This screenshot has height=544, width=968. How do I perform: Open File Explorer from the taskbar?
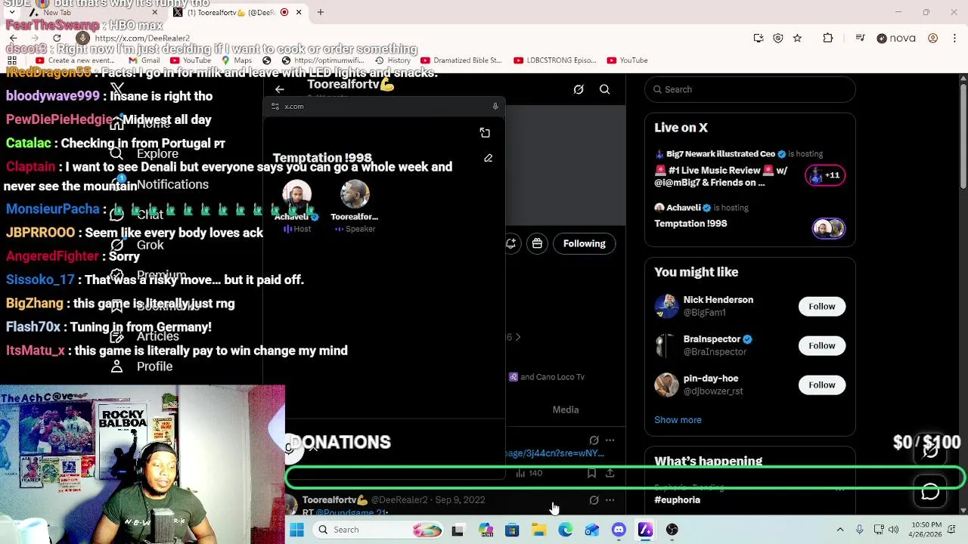tap(538, 530)
